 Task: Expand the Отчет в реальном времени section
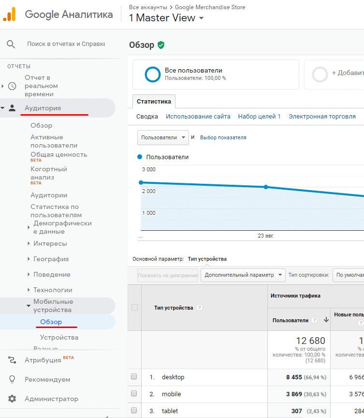click(x=3, y=86)
